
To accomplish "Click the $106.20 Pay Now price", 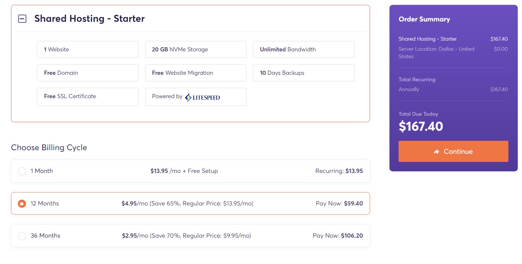I will (352, 236).
